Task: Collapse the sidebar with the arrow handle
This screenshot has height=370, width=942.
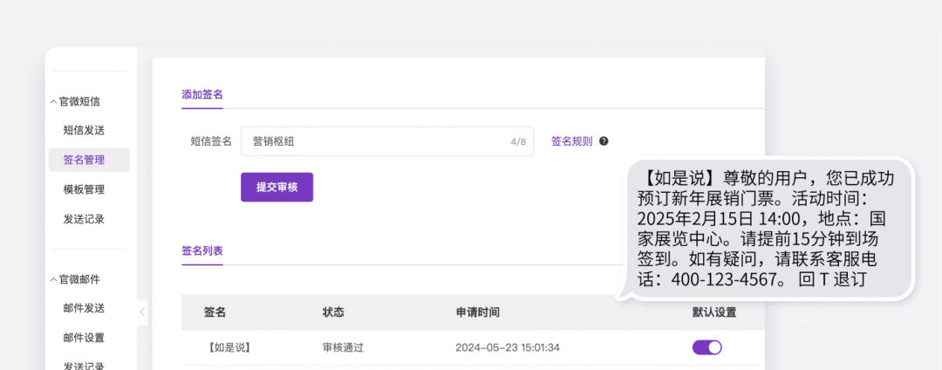Action: coord(142,312)
